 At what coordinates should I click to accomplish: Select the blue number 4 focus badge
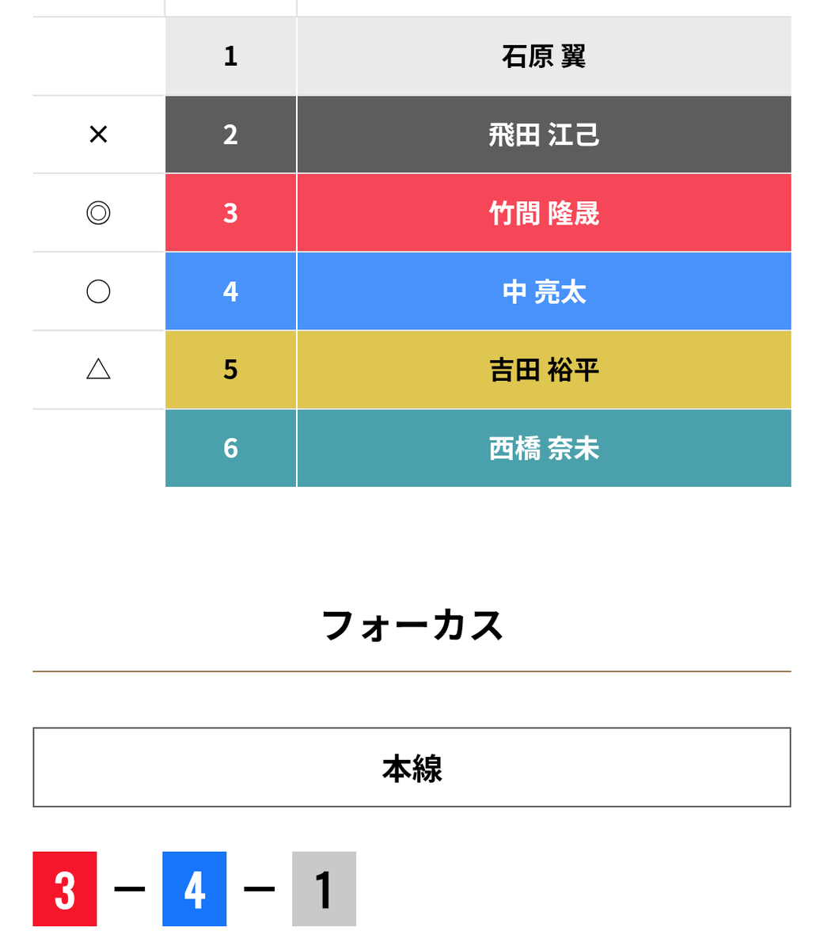[x=195, y=889]
